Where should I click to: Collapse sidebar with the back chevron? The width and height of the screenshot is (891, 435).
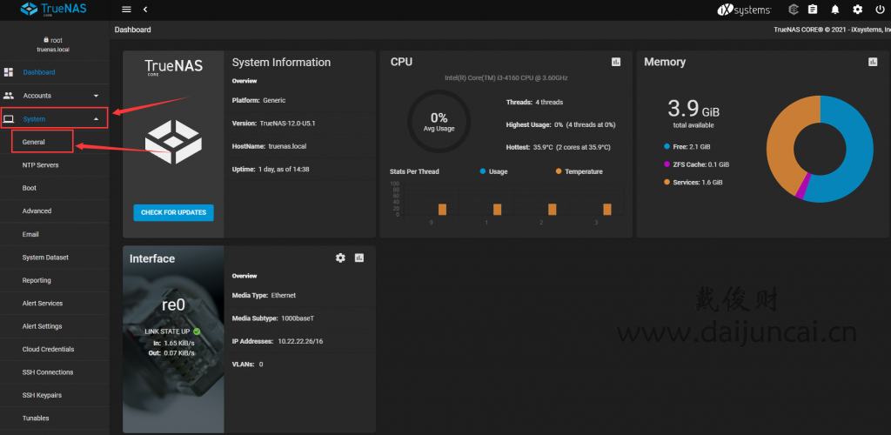(x=145, y=10)
